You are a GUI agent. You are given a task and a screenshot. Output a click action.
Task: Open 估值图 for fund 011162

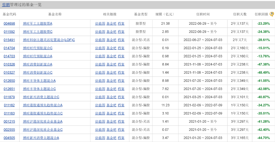coord(100,105)
